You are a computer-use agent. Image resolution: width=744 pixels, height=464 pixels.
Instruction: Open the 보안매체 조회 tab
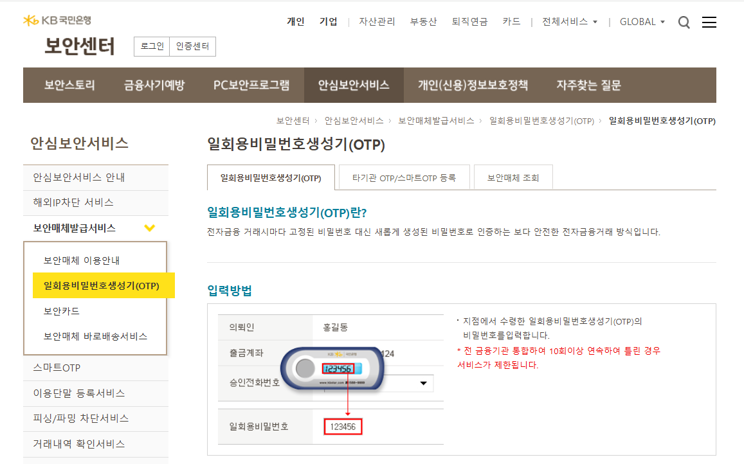point(513,178)
